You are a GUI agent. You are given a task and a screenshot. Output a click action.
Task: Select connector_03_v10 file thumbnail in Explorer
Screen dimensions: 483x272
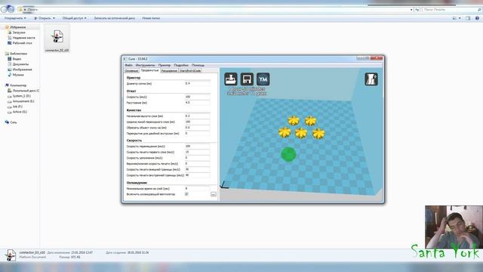click(57, 39)
